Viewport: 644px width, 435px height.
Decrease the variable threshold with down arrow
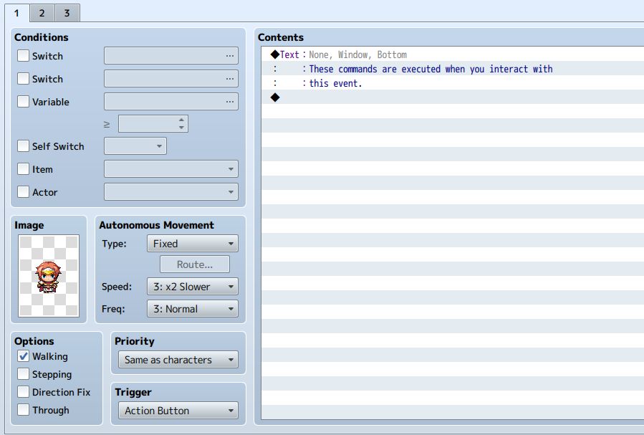181,128
